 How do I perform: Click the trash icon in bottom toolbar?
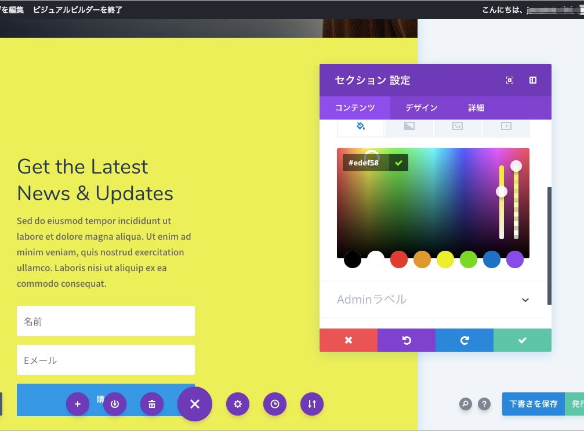click(152, 404)
